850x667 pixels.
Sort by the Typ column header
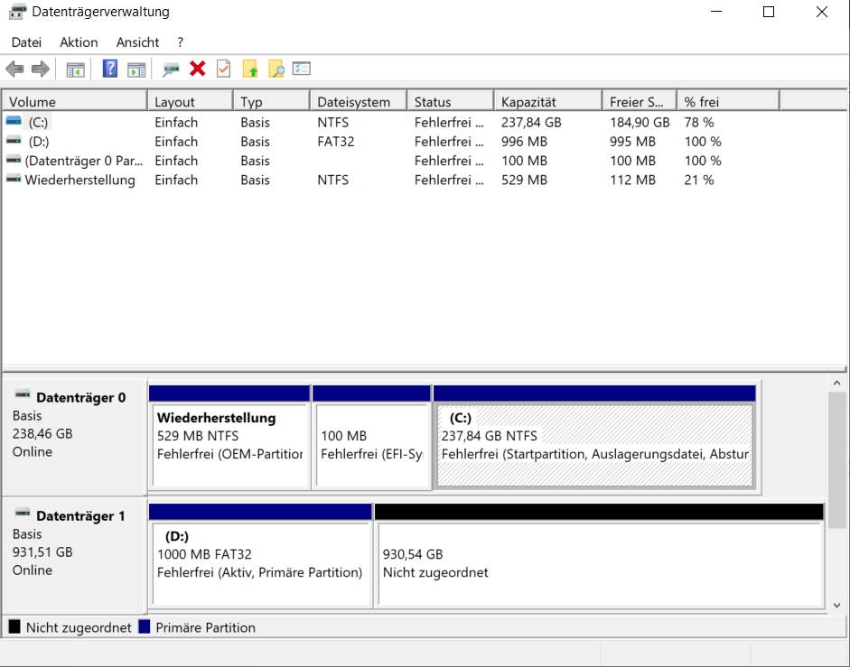coord(272,102)
